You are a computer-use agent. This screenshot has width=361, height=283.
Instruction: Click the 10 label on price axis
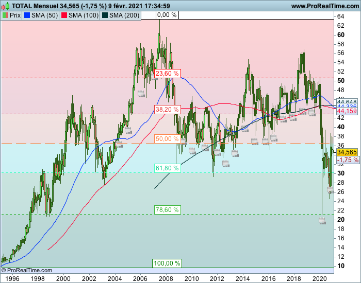tap(341, 266)
